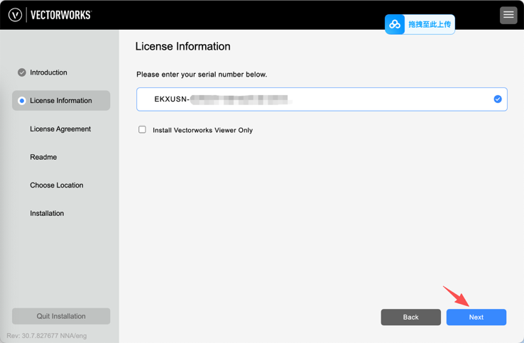This screenshot has height=343, width=524.
Task: Click the Install Vectorworks Viewer Only label
Action: point(202,131)
